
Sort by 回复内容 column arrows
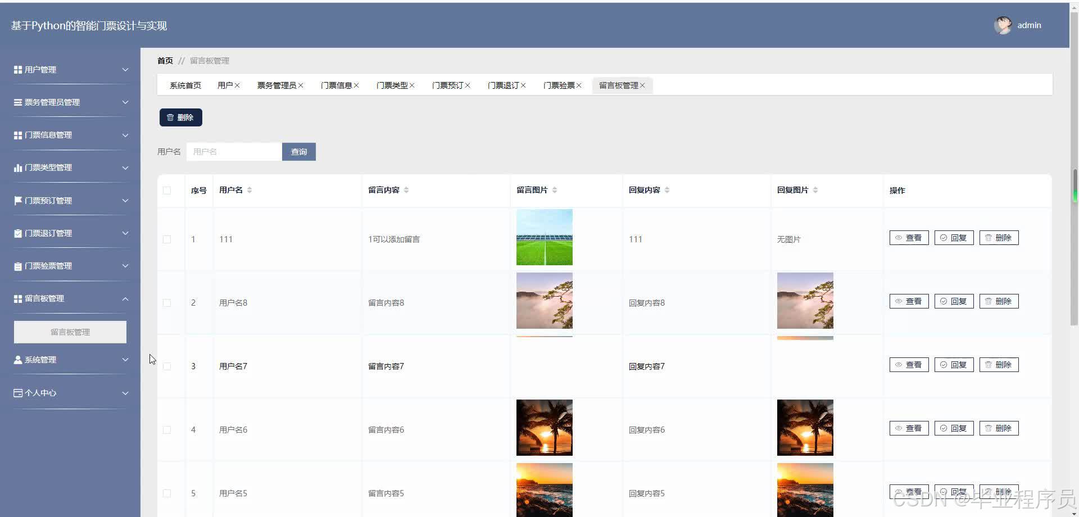click(x=667, y=190)
